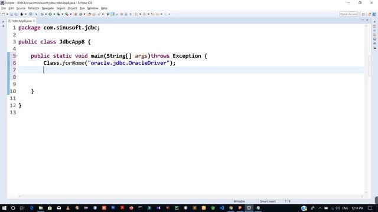Image resolution: width=378 pixels, height=212 pixels.
Task: Open the Task View taskbar icon
Action: [x=22, y=208]
